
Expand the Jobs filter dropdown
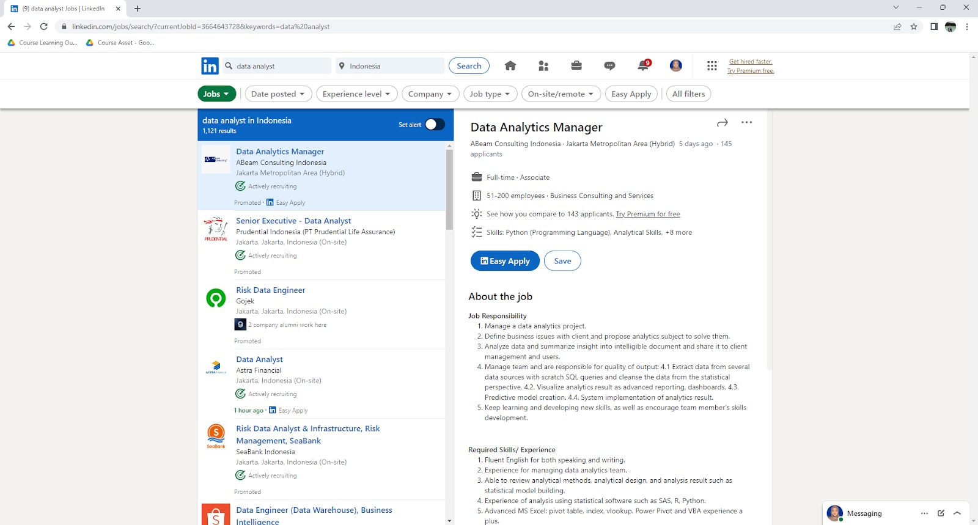pyautogui.click(x=217, y=94)
